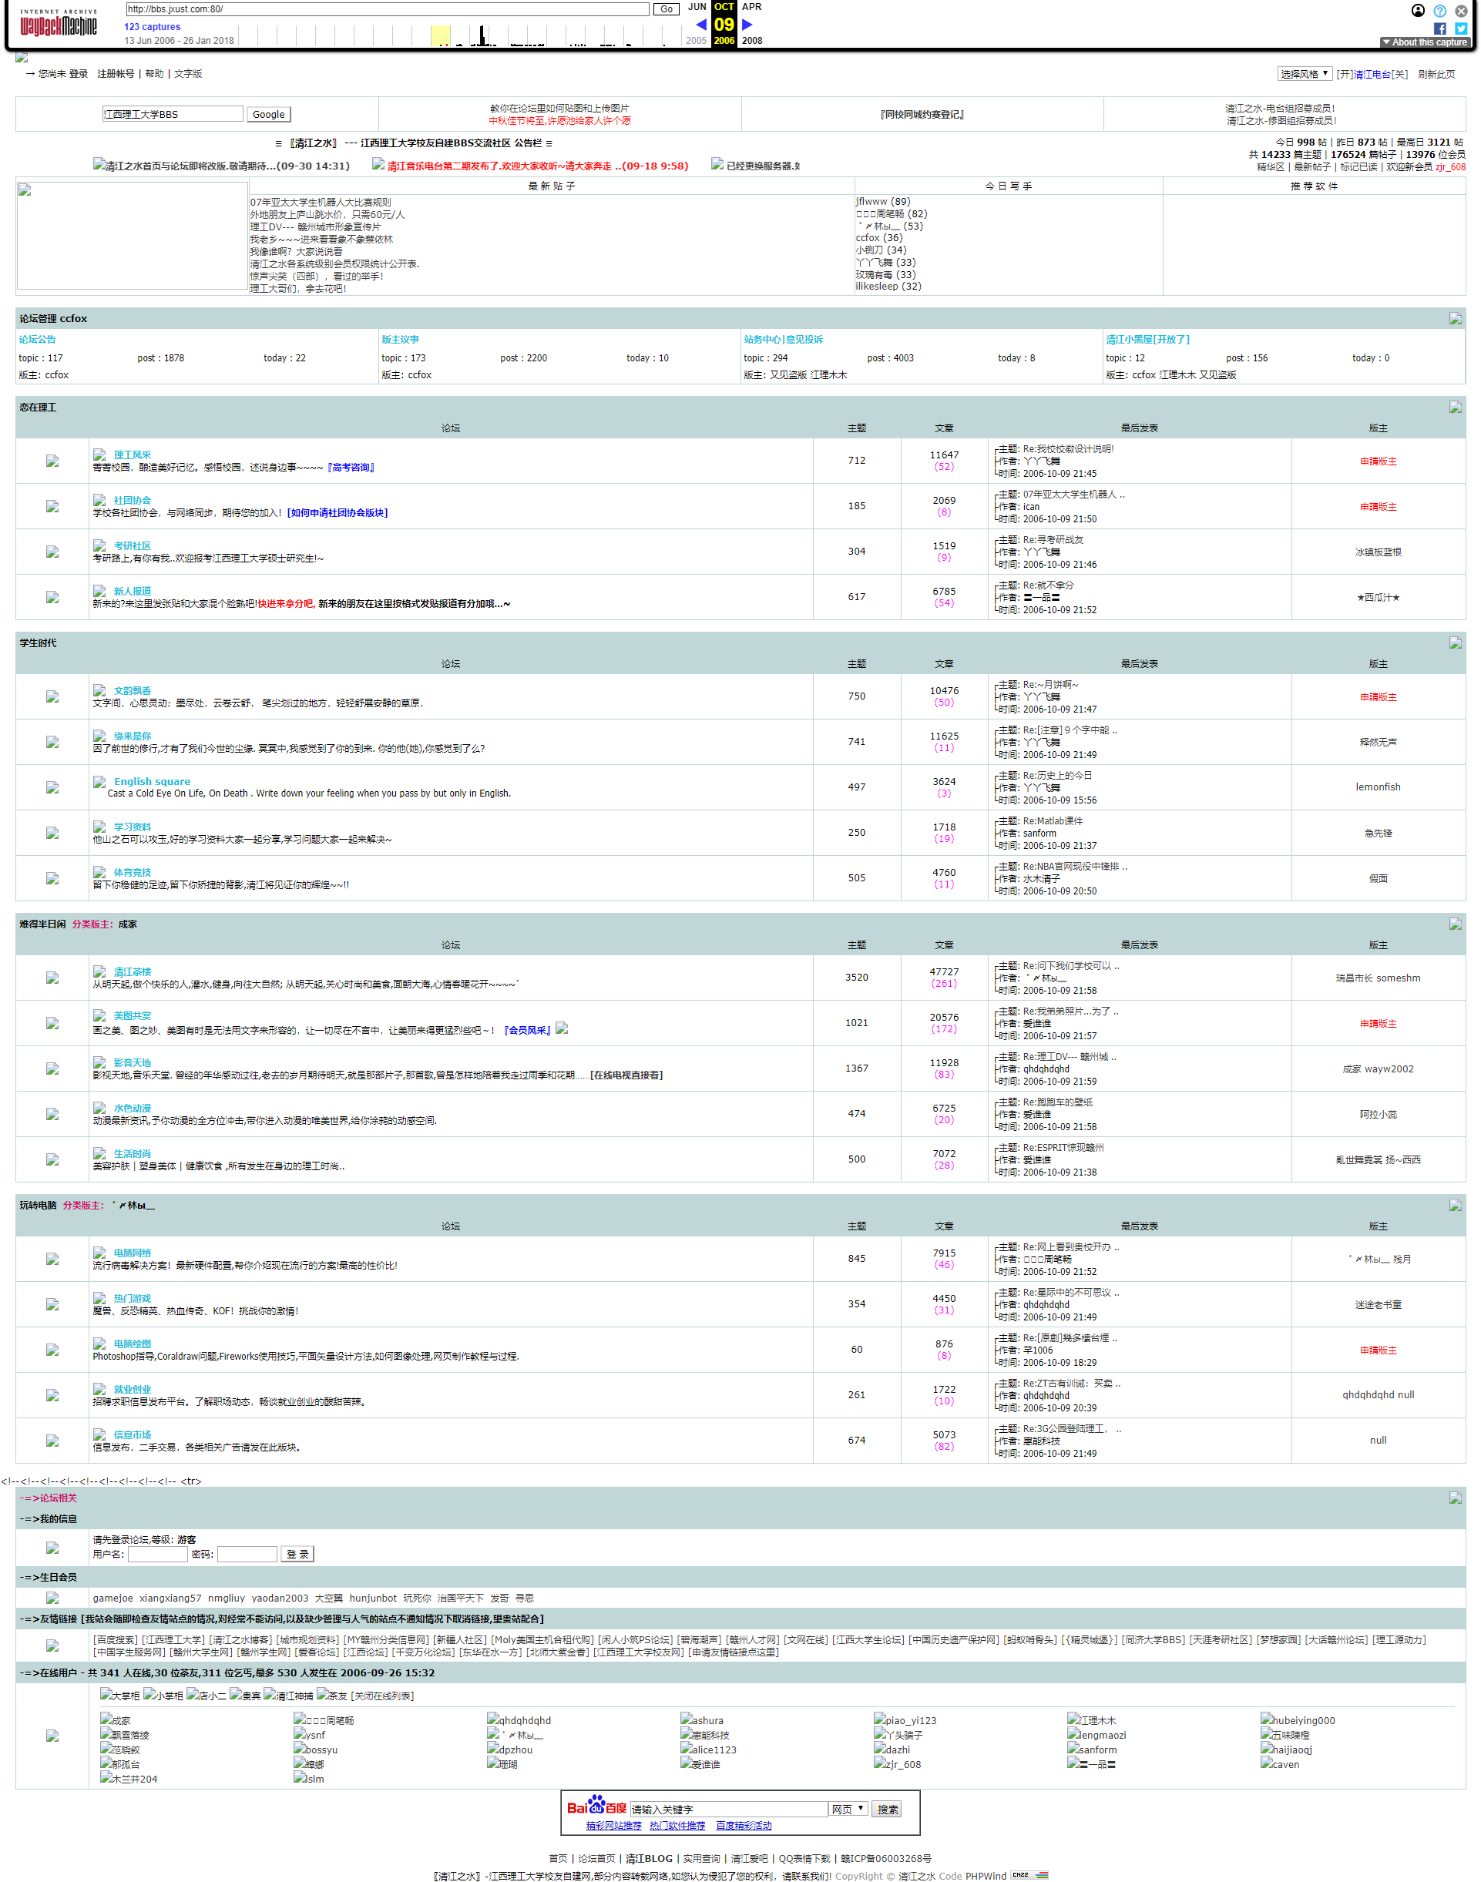Click the Wayback Go button
1481x1882 pixels.
click(x=666, y=8)
